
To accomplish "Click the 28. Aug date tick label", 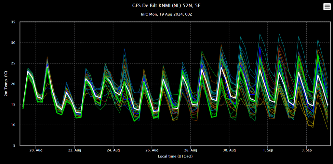I will tap(191, 150).
